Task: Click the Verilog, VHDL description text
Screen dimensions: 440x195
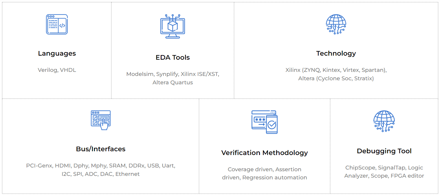Action: [57, 70]
